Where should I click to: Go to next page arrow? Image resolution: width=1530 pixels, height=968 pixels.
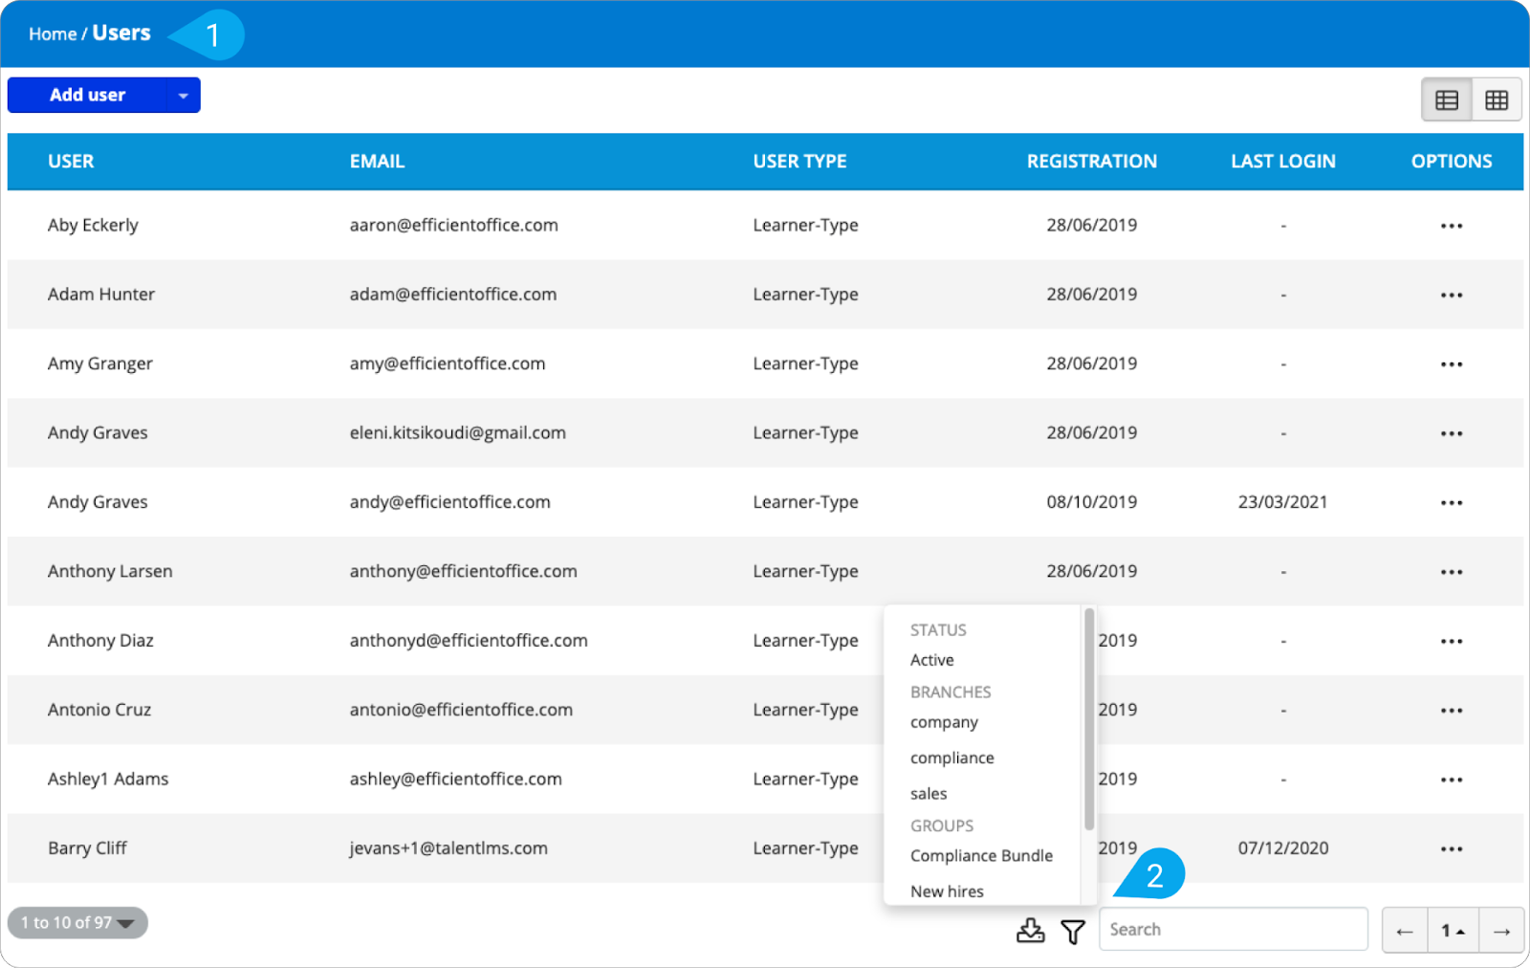(1501, 931)
